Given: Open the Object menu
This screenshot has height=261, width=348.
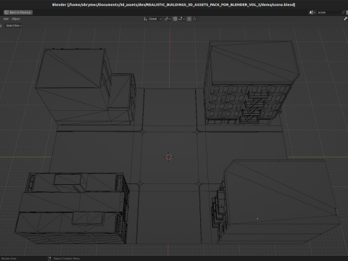Looking at the screenshot, I should [x=16, y=19].
